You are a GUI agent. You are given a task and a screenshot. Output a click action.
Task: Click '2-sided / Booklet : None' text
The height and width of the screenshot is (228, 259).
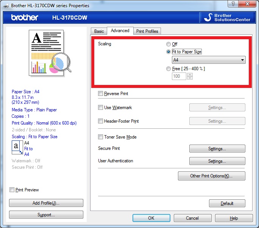(34, 130)
